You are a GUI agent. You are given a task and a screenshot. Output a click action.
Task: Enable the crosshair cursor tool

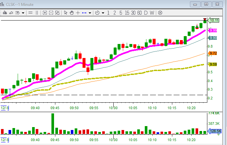pyautogui.click(x=78, y=13)
